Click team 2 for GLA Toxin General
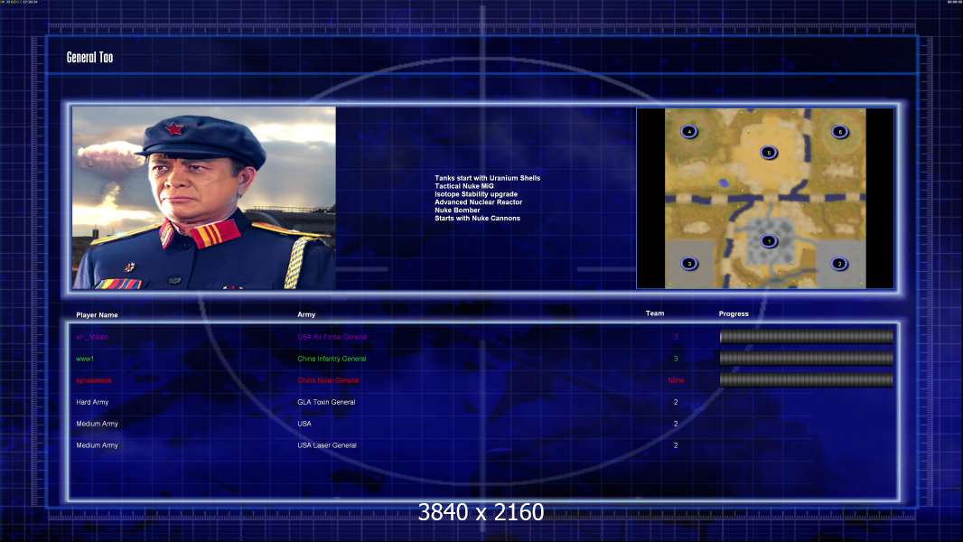The height and width of the screenshot is (542, 963). pyautogui.click(x=676, y=402)
